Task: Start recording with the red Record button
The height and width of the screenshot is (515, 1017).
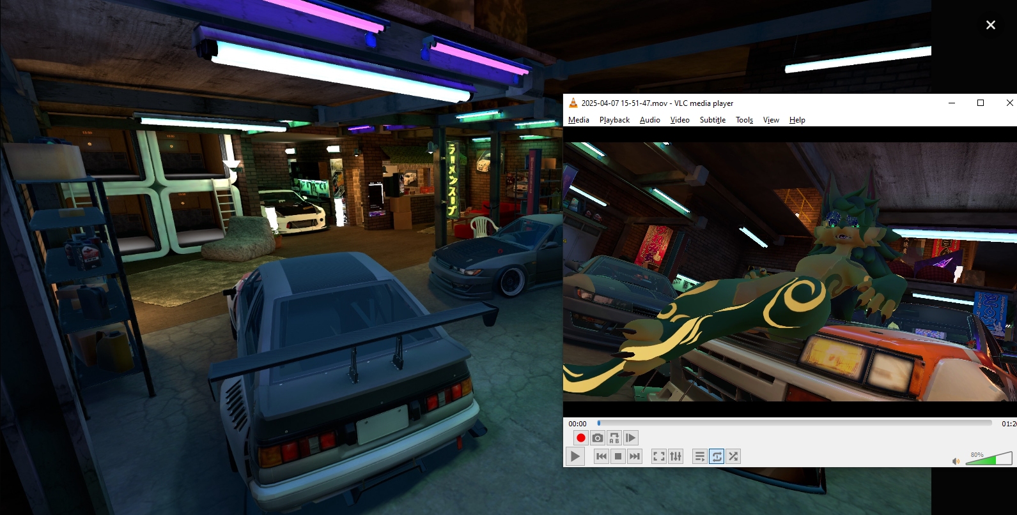Action: point(580,438)
